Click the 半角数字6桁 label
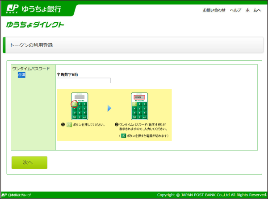 click(x=67, y=74)
